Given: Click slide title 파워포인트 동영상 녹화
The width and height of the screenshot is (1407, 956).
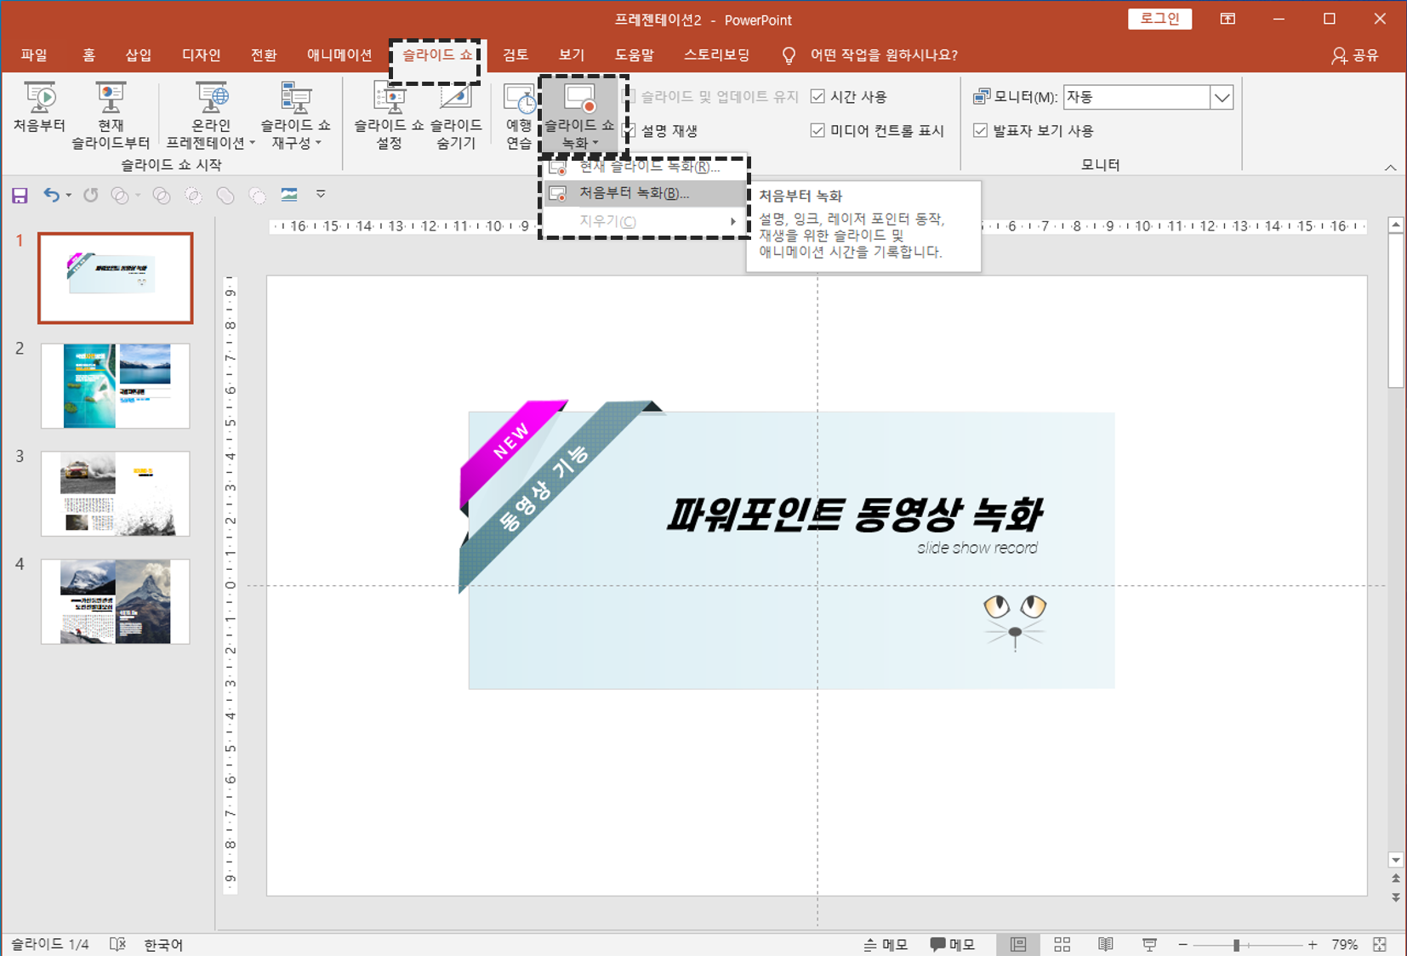Looking at the screenshot, I should click(x=854, y=514).
